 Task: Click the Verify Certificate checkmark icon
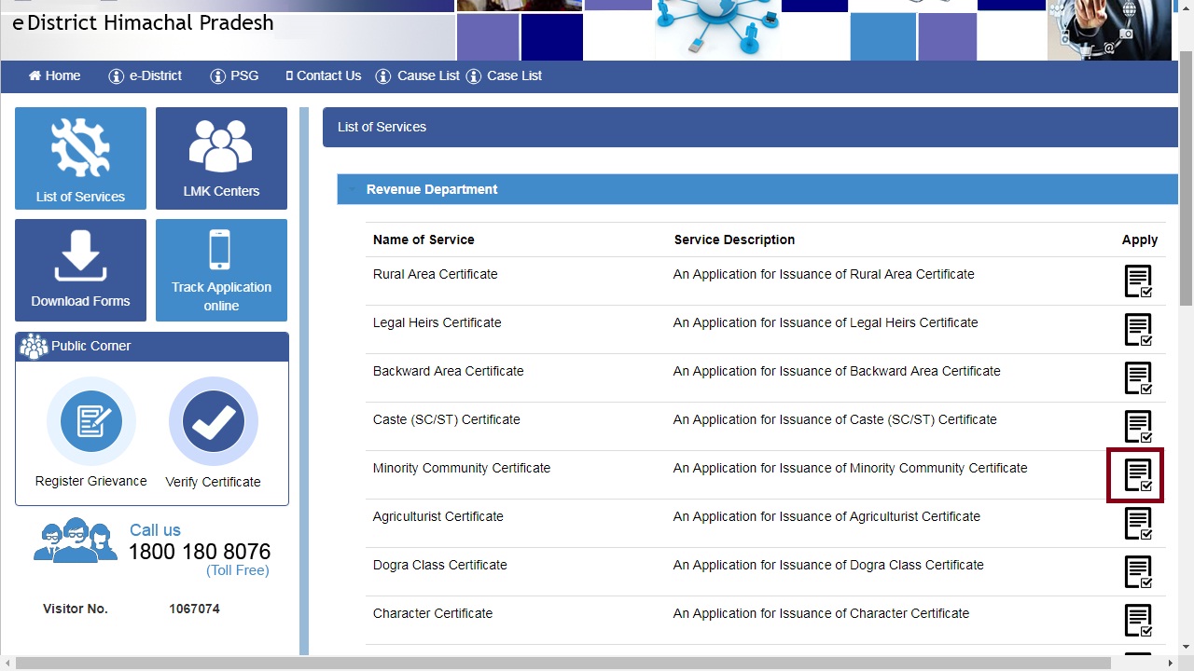tap(213, 421)
